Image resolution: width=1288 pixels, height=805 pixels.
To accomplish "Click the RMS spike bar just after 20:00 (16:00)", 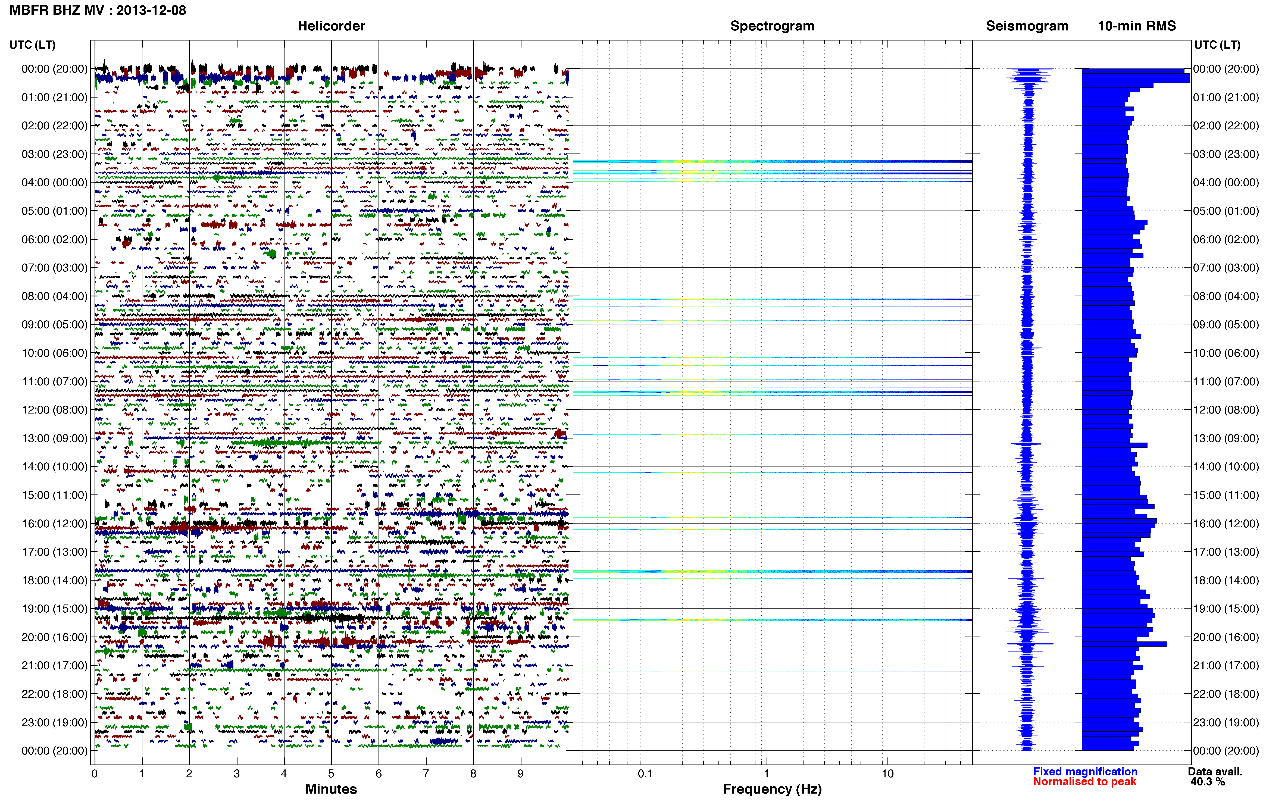I will coord(1124,644).
